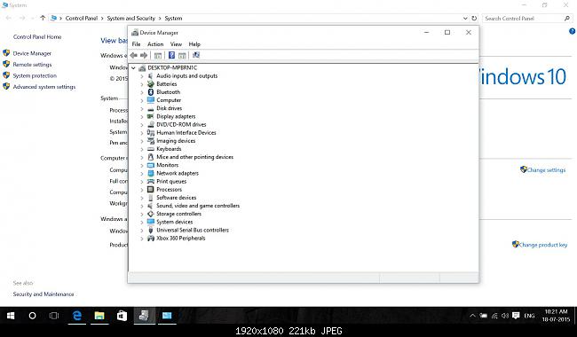Click the Network adapters icon

151,173
